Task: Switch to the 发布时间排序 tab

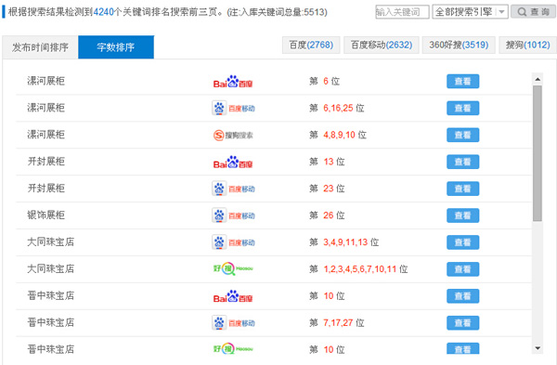Action: click(x=40, y=47)
